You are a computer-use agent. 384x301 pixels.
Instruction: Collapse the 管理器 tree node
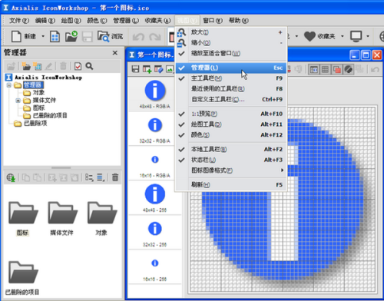pos(9,85)
